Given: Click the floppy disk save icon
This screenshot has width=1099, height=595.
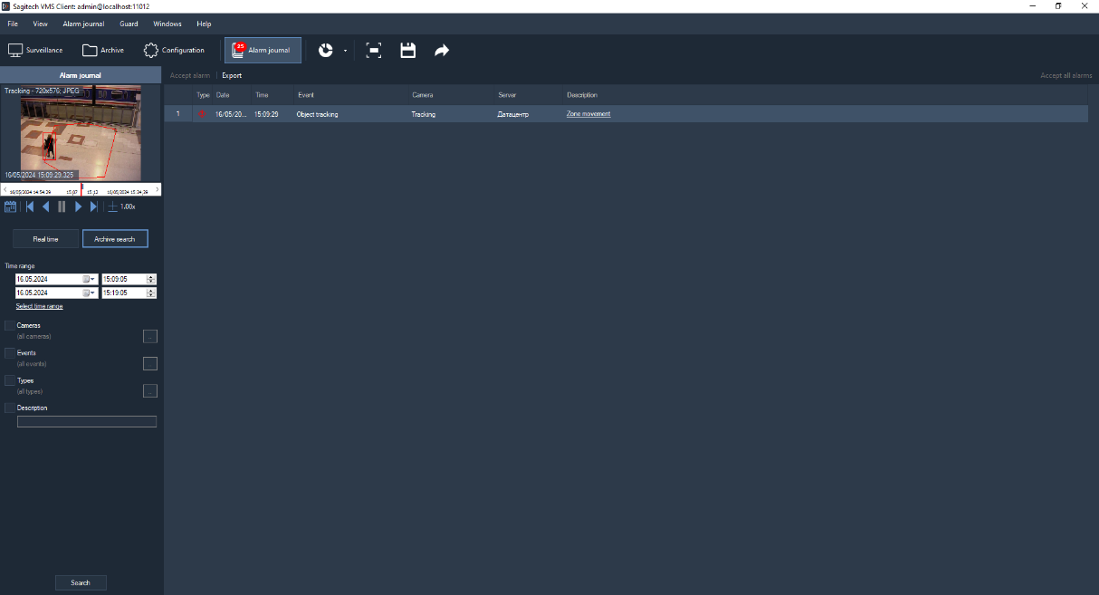Looking at the screenshot, I should coord(407,51).
